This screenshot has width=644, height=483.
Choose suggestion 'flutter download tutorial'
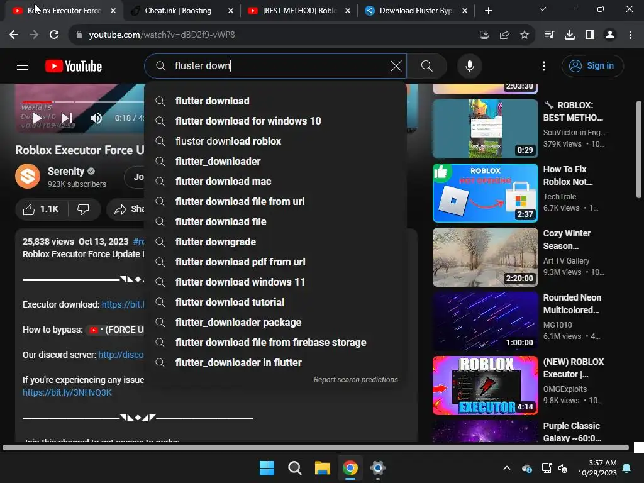(275, 302)
